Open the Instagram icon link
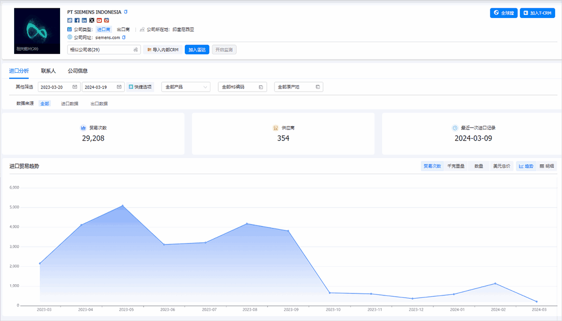 coord(106,20)
